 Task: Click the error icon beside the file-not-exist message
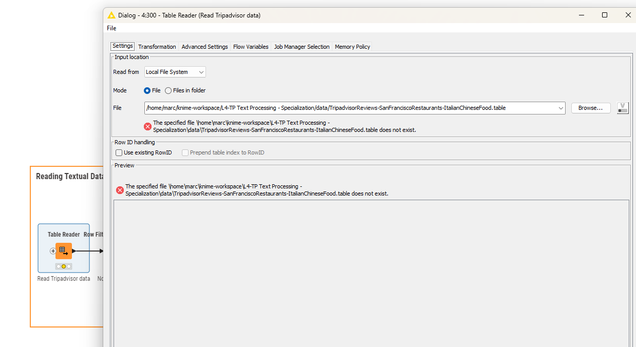click(147, 126)
